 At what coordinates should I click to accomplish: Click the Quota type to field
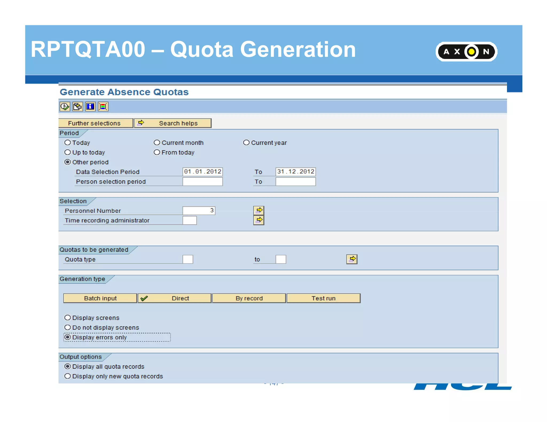281,259
